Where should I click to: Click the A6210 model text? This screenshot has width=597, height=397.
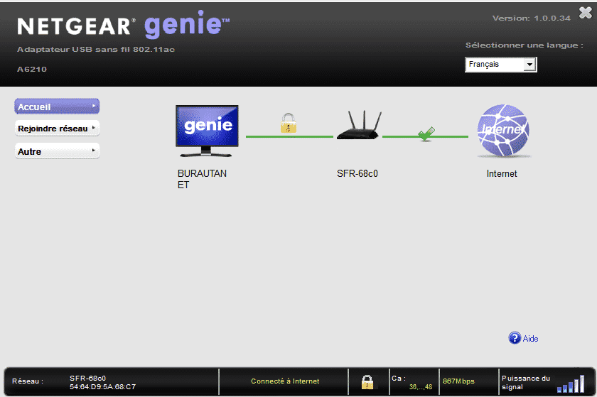coord(32,70)
